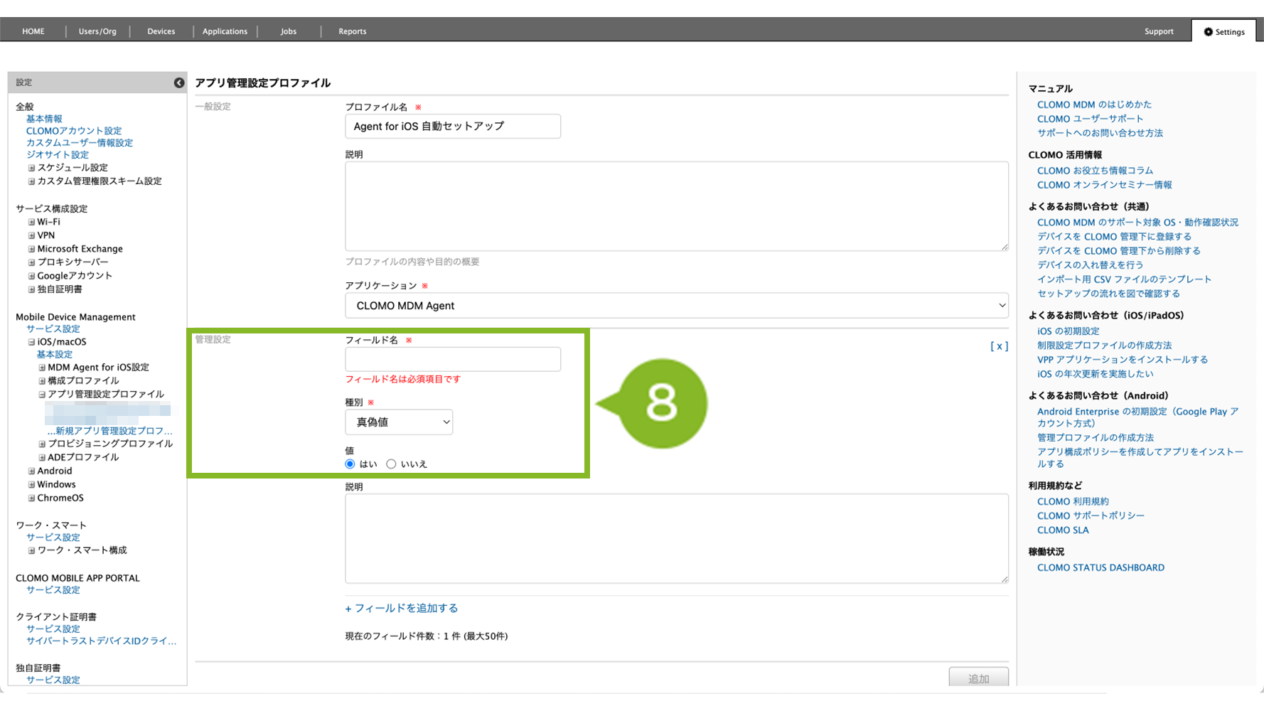Click + フィールドを追加する link
The height and width of the screenshot is (711, 1264).
pyautogui.click(x=401, y=609)
